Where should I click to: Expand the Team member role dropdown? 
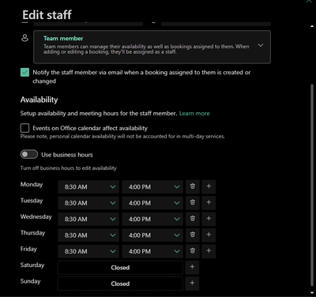152,47
